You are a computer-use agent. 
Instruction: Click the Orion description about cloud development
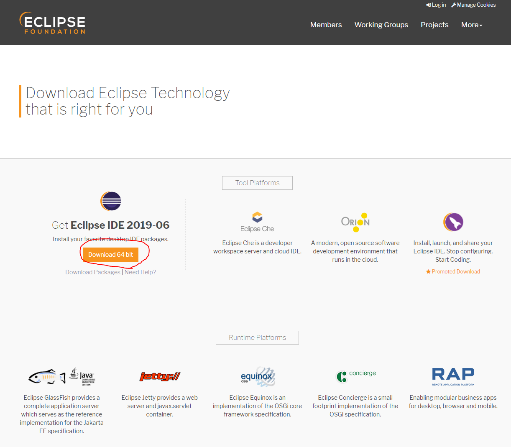(x=355, y=251)
